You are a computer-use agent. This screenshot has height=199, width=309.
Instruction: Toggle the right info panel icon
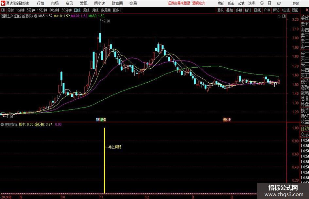(284, 16)
